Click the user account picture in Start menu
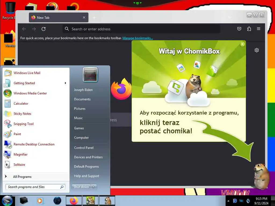The height and width of the screenshot is (206, 275). (90, 75)
